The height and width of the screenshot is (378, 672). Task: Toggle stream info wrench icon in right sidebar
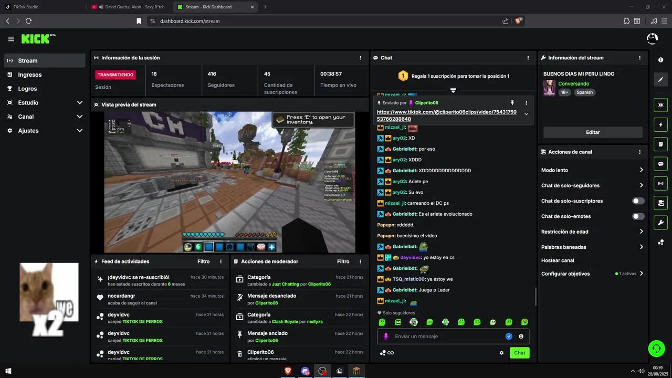(660, 223)
